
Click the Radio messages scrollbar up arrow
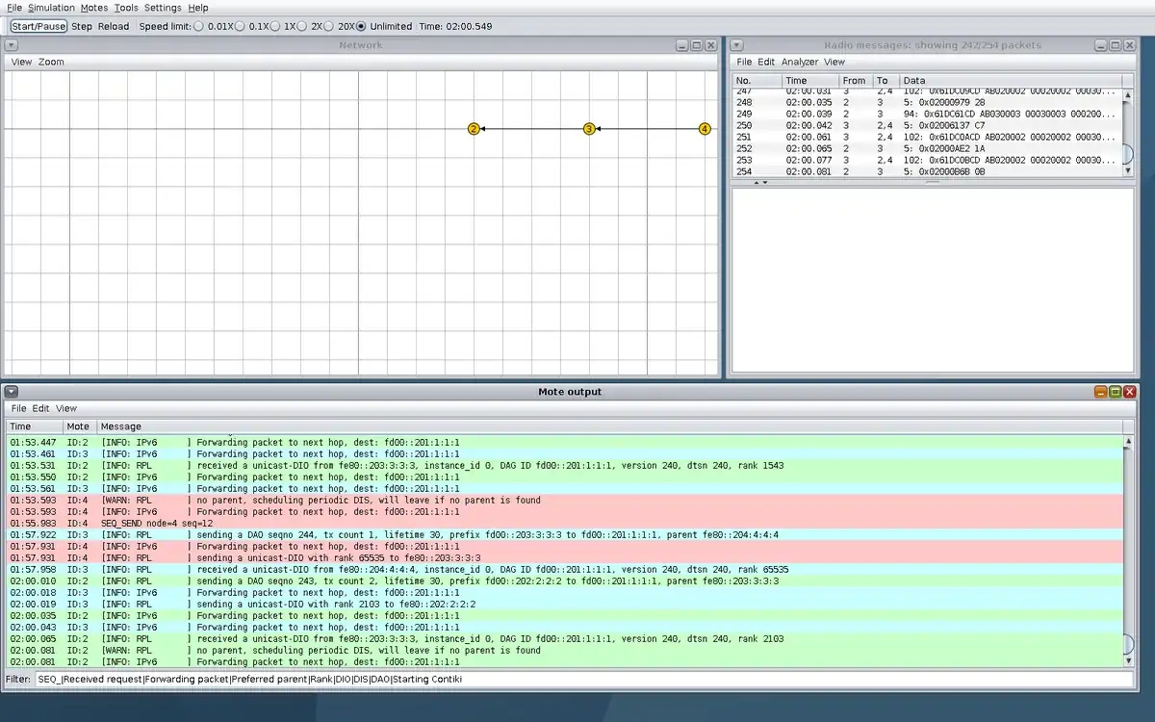[x=1128, y=93]
